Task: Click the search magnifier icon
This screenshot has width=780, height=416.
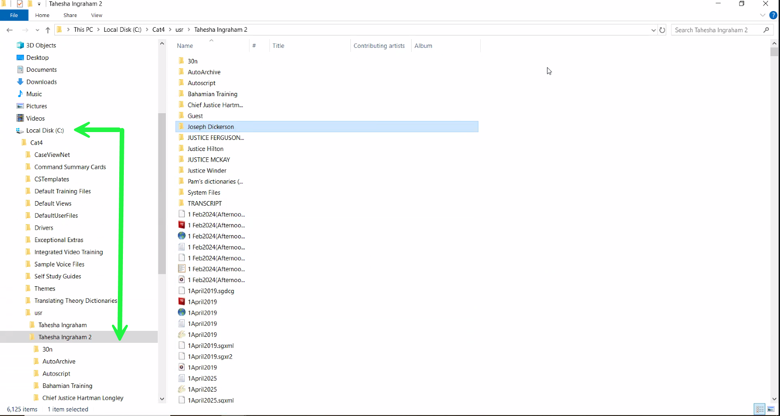Action: click(766, 30)
